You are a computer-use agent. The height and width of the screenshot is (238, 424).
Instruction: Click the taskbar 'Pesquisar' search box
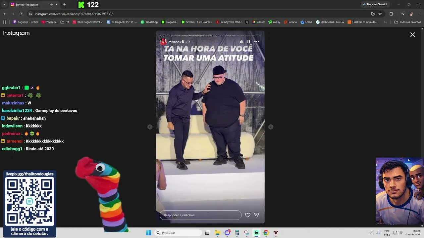(x=179, y=233)
